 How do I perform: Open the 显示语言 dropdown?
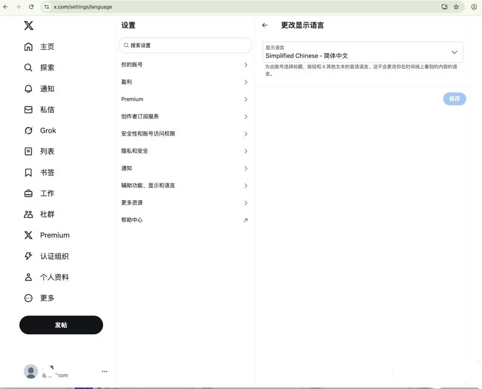tap(362, 52)
